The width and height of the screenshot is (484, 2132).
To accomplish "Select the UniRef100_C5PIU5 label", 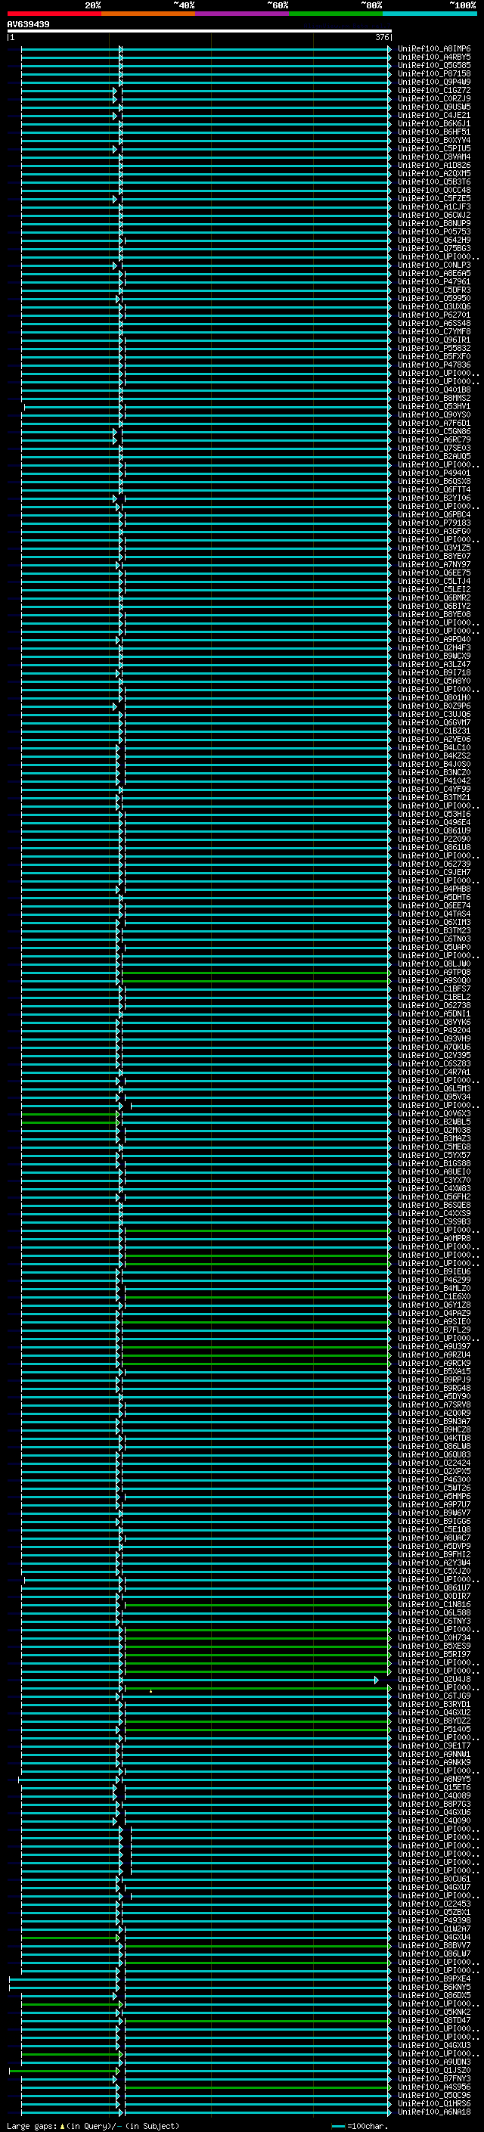I will pyautogui.click(x=434, y=148).
